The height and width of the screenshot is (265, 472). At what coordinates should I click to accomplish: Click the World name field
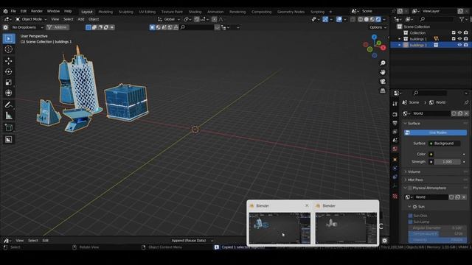click(431, 113)
